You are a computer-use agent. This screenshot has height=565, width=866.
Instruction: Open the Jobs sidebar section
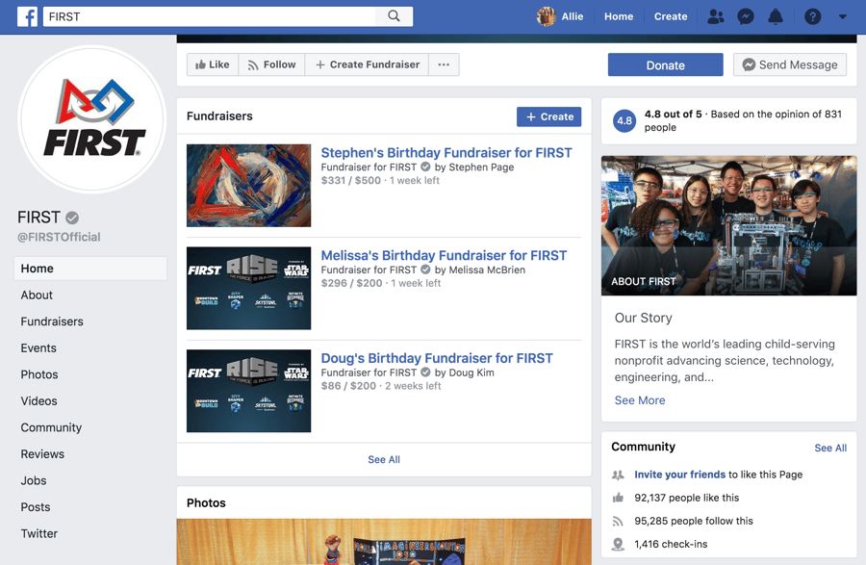[34, 480]
